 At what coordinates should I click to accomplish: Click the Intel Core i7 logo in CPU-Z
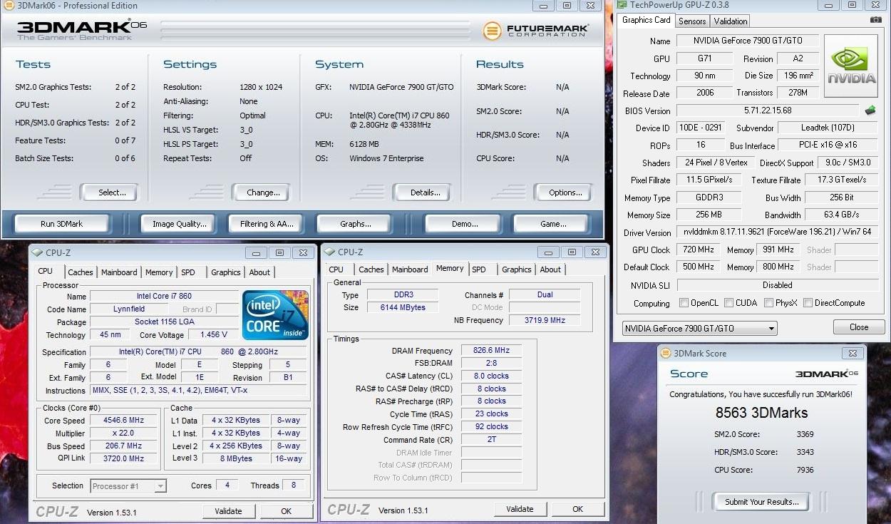click(275, 315)
